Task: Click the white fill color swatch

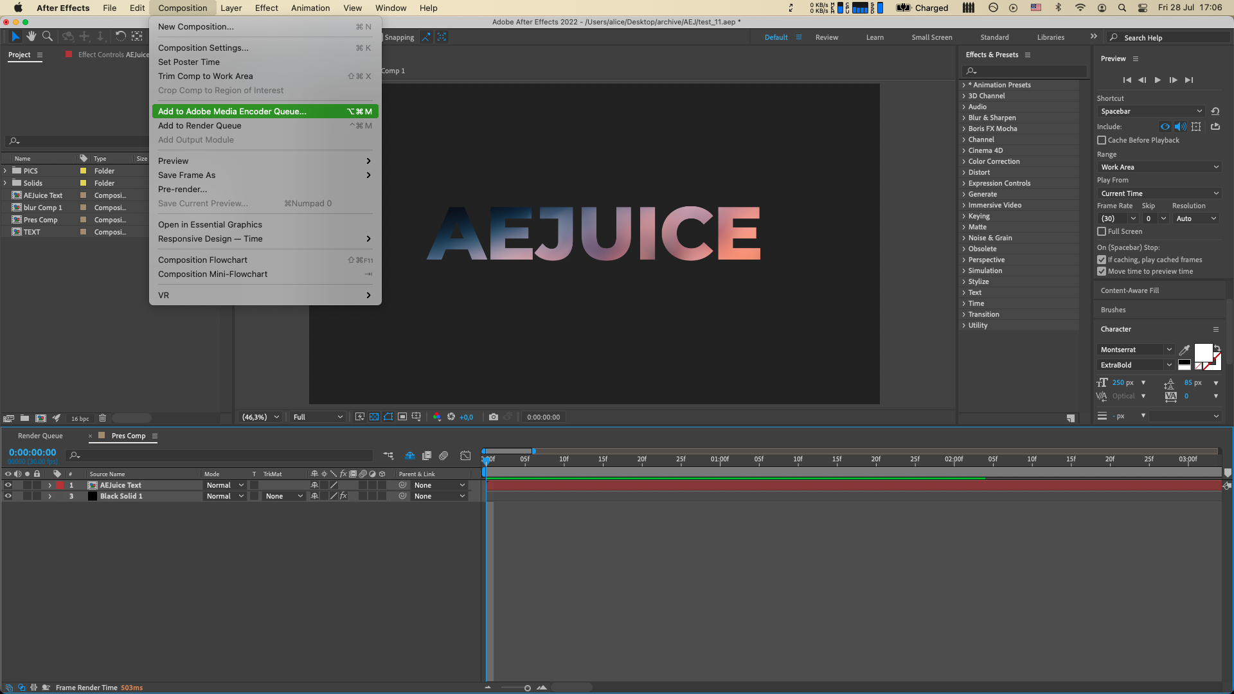Action: click(1203, 352)
